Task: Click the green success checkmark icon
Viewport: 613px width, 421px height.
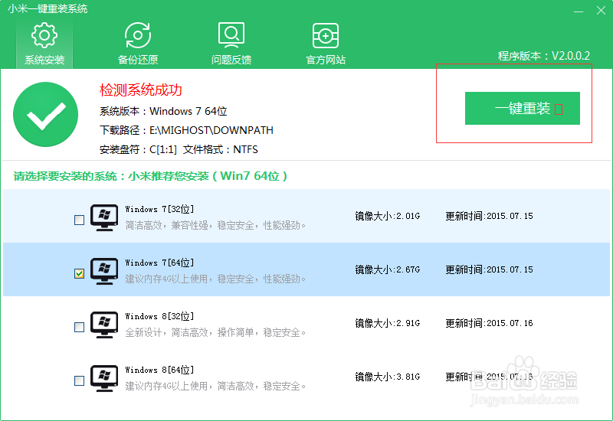Action: [46, 114]
